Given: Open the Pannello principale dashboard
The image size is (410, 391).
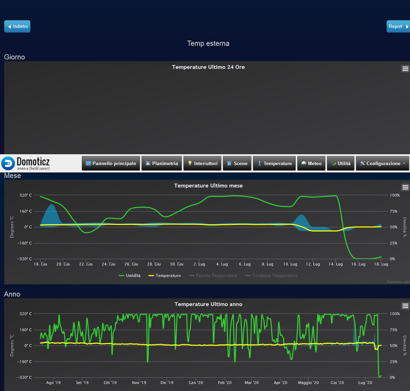Looking at the screenshot, I should [111, 163].
